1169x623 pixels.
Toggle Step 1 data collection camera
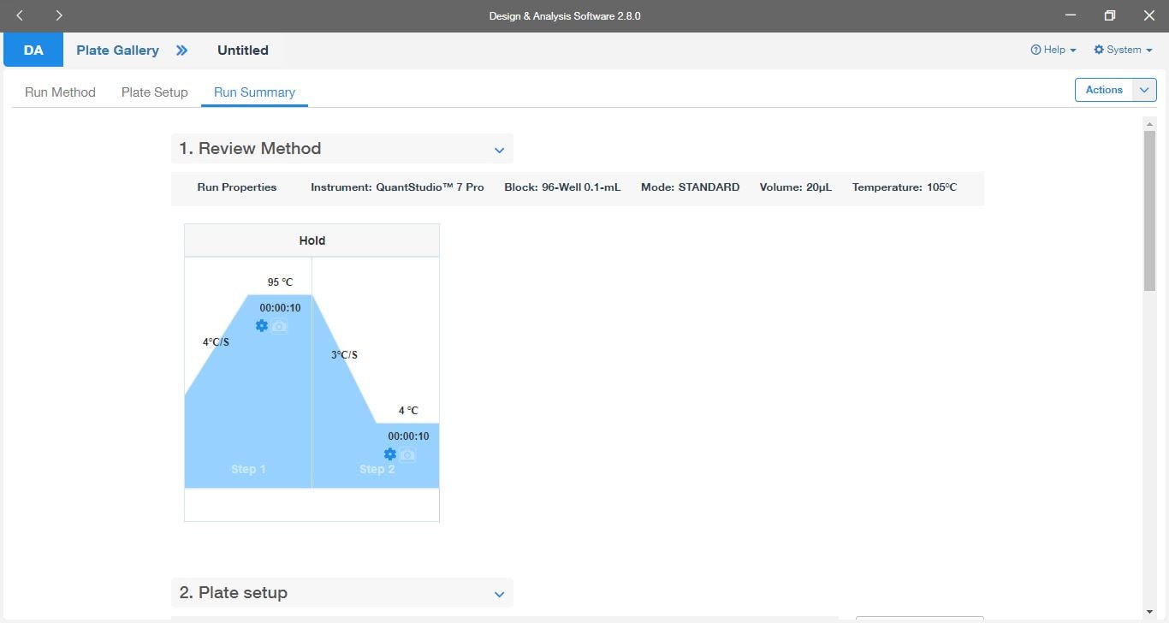pos(280,326)
